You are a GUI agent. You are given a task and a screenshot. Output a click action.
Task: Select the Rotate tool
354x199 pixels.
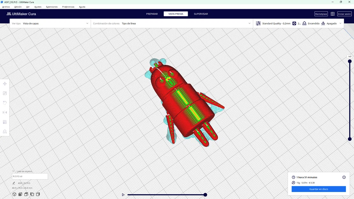pyautogui.click(x=4, y=103)
